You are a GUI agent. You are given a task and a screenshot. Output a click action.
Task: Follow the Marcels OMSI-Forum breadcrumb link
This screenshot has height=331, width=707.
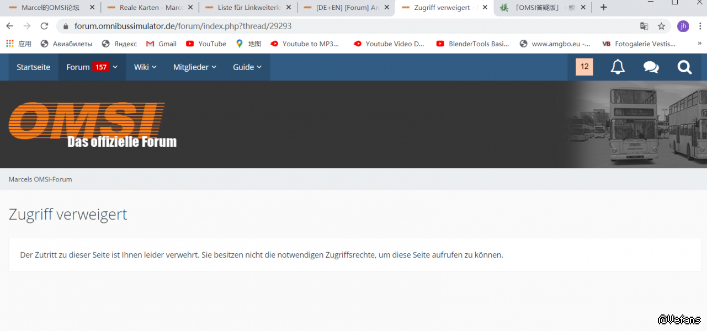[x=40, y=179]
